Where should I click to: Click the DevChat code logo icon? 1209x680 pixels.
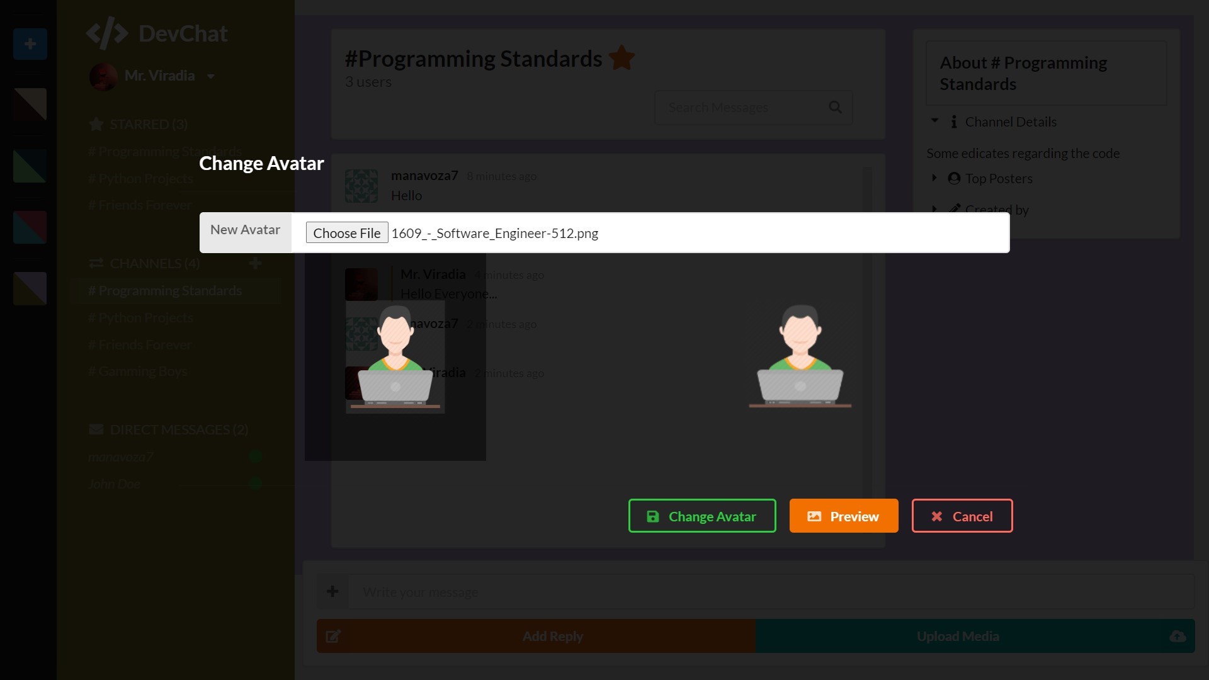[x=106, y=33]
